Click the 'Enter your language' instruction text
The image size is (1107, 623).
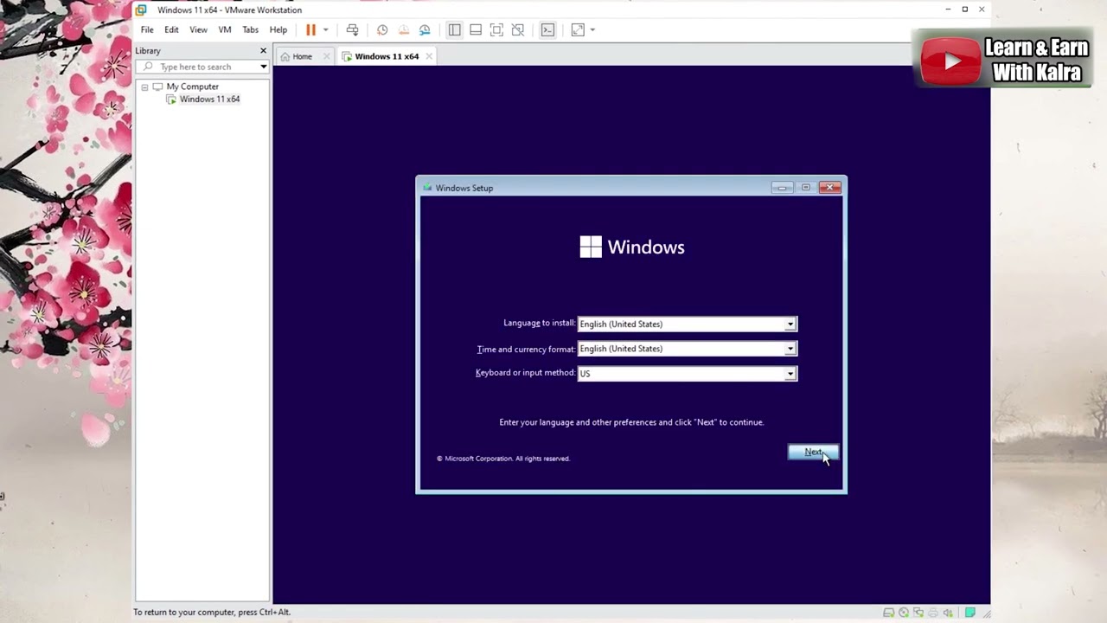[631, 422]
